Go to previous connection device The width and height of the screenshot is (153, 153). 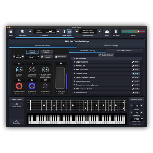click(30, 32)
